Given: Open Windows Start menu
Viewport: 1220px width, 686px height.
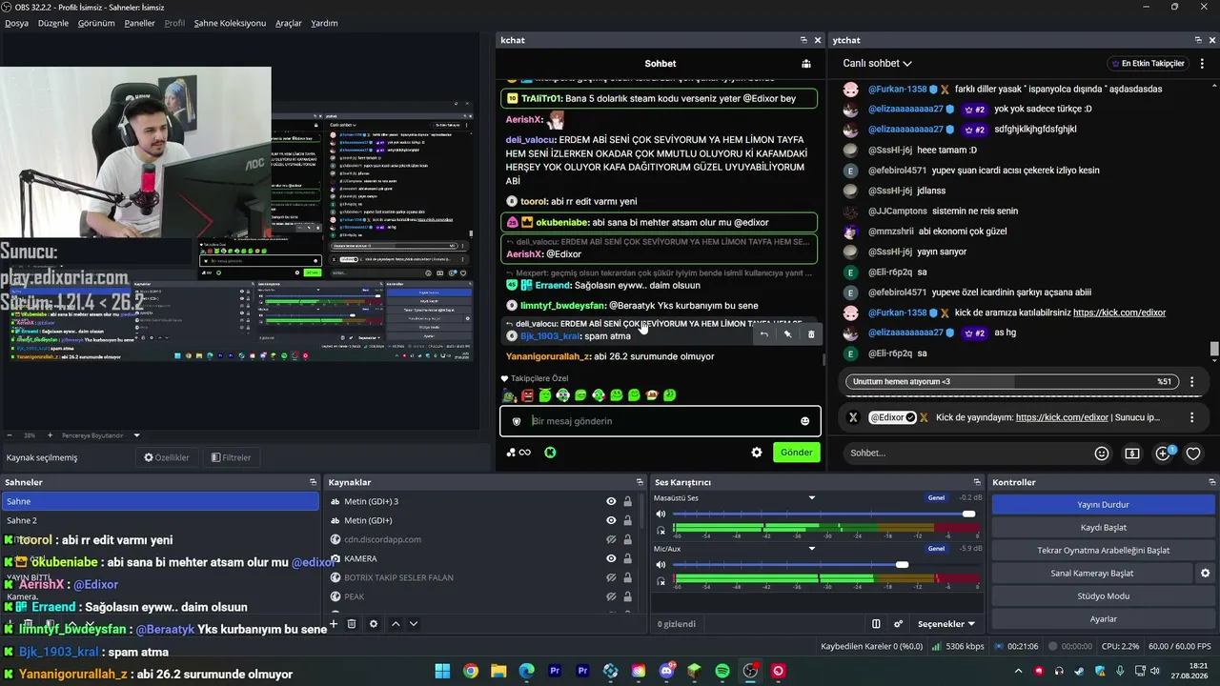Looking at the screenshot, I should click(x=442, y=671).
